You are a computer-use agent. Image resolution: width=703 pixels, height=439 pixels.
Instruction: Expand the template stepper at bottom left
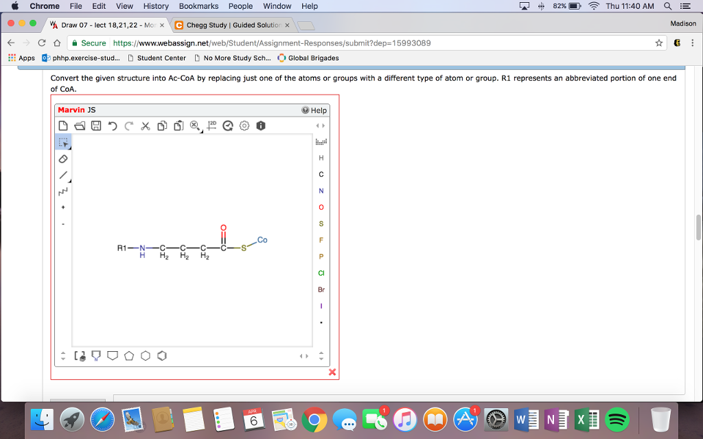click(x=63, y=355)
